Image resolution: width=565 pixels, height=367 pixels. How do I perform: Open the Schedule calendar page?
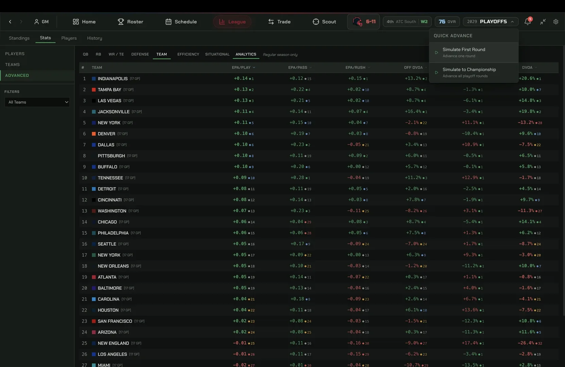pos(181,21)
